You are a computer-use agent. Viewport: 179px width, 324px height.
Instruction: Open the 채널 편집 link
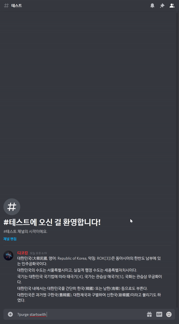pos(10,239)
